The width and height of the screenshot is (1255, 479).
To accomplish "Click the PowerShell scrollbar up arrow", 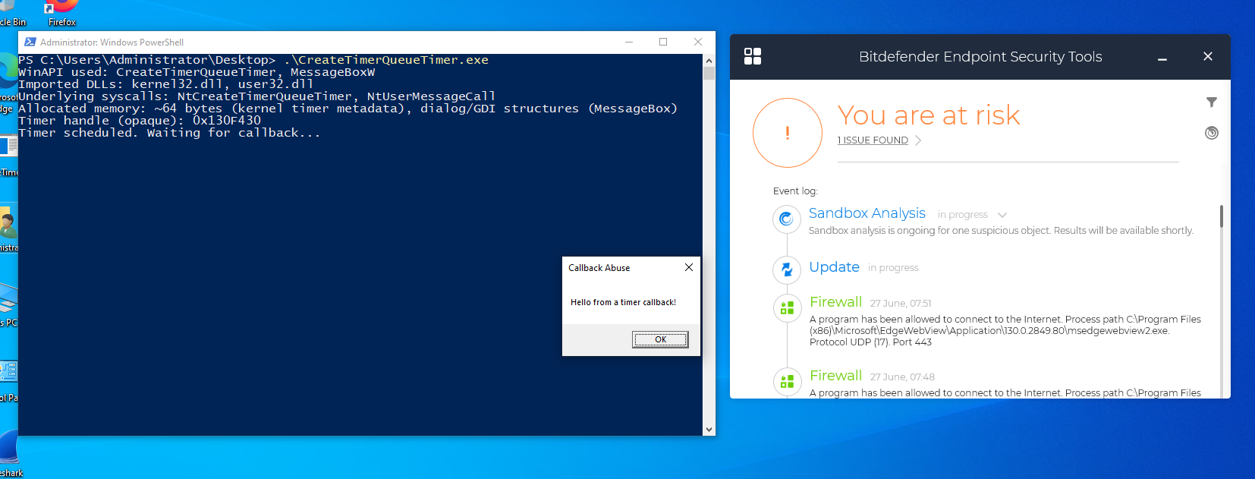I will 709,61.
